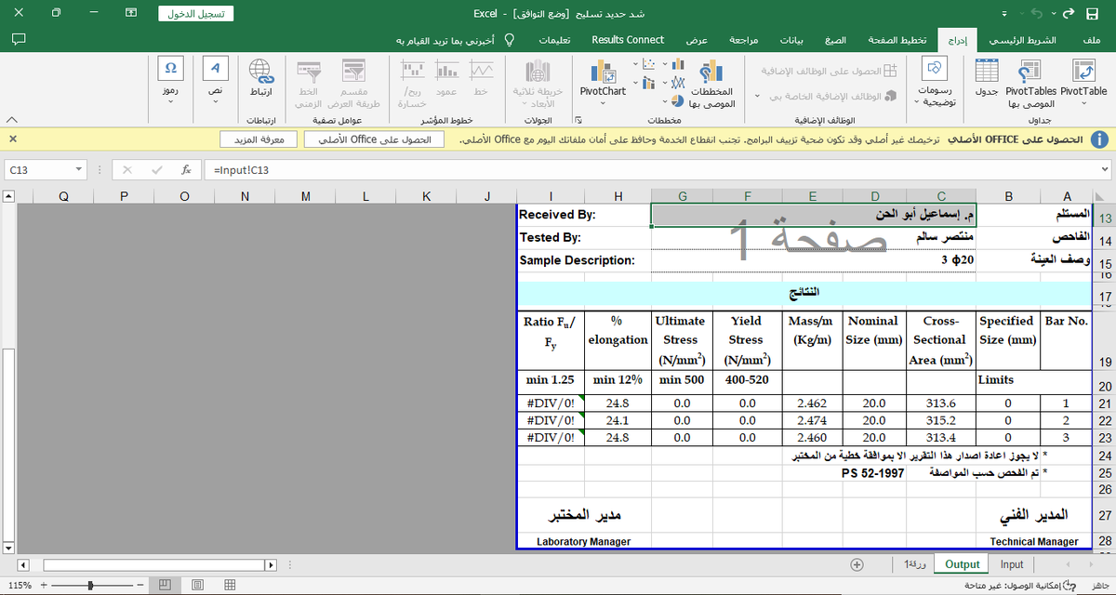The width and height of the screenshot is (1116, 595).
Task: Select cell with value 313.6
Action: [x=941, y=404]
